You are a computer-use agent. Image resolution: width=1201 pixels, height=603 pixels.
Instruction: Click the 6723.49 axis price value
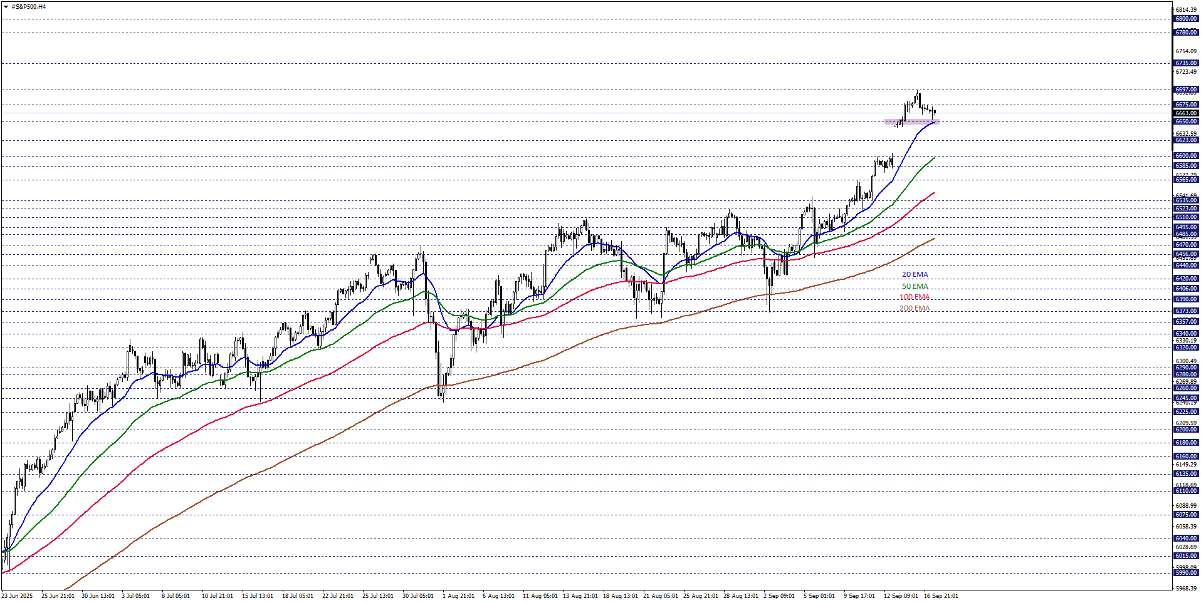pyautogui.click(x=1186, y=72)
